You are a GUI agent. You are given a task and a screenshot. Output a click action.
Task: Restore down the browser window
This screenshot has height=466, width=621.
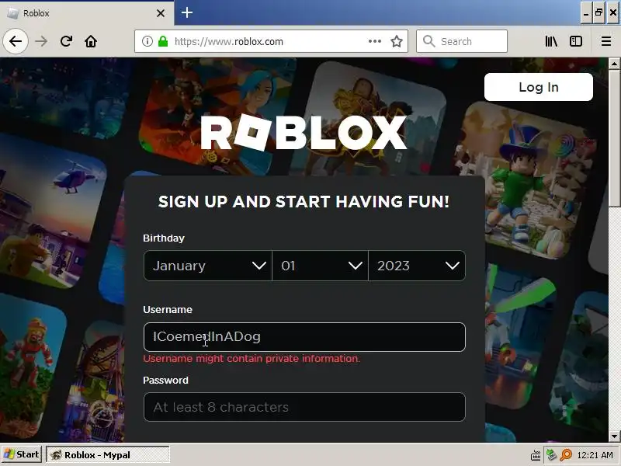coord(599,12)
